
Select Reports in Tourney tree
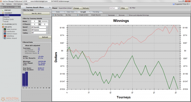(x=7, y=17)
